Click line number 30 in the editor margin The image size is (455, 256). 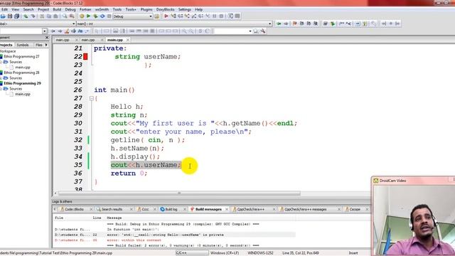[78, 123]
